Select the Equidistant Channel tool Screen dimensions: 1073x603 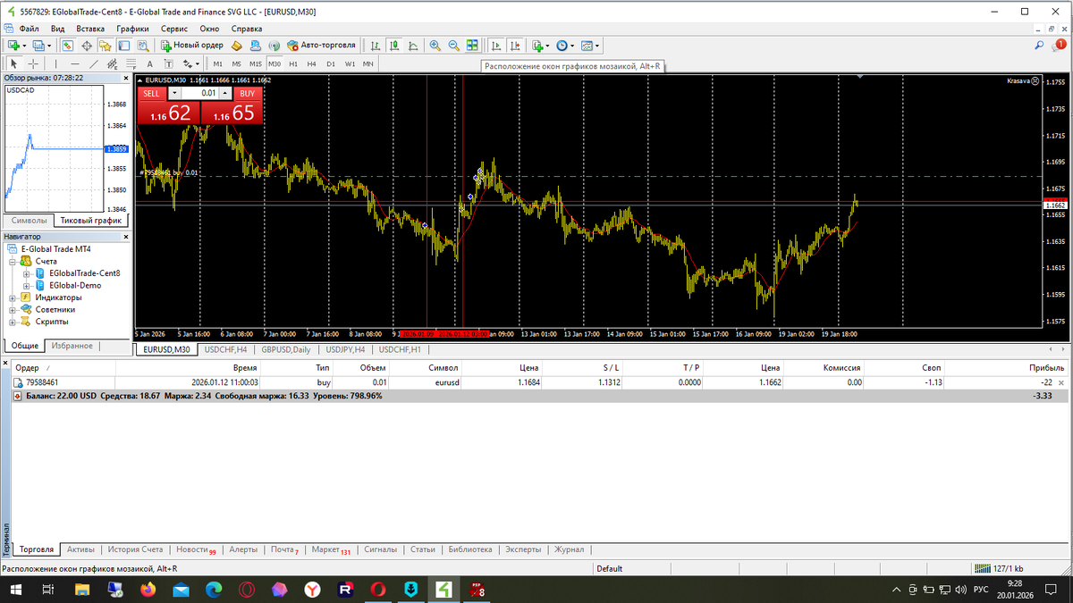(x=112, y=63)
